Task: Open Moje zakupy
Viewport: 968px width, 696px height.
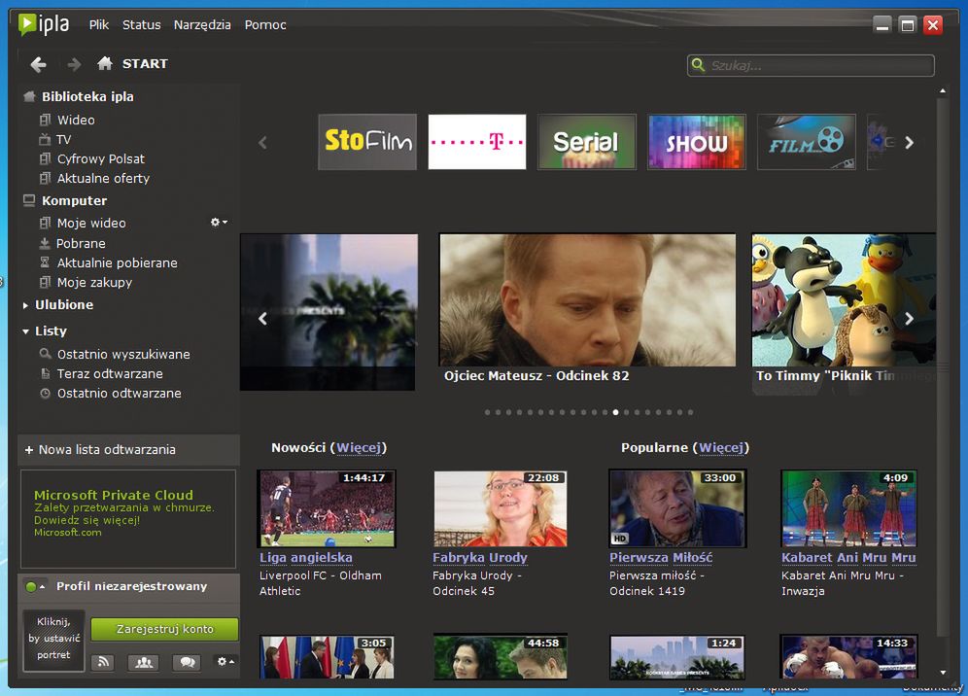Action: pos(94,282)
